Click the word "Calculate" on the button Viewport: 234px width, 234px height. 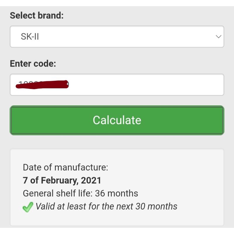117,120
